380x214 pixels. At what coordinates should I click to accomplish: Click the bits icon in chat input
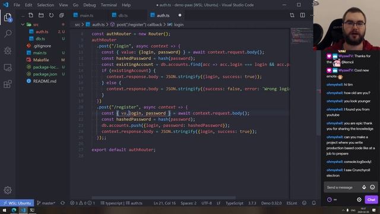point(364,187)
